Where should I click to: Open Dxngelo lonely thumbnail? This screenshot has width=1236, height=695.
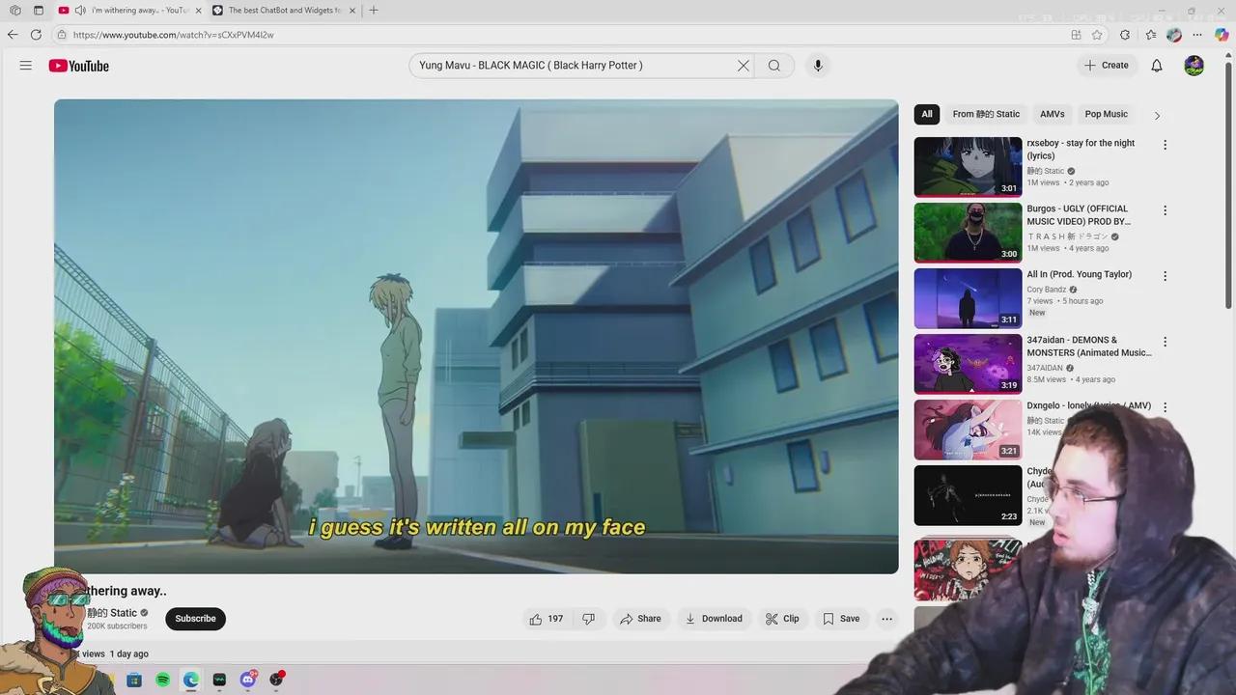pyautogui.click(x=968, y=430)
